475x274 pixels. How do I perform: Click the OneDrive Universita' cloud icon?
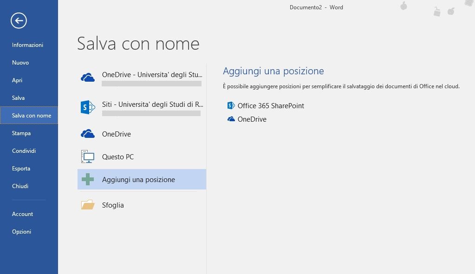pyautogui.click(x=88, y=78)
